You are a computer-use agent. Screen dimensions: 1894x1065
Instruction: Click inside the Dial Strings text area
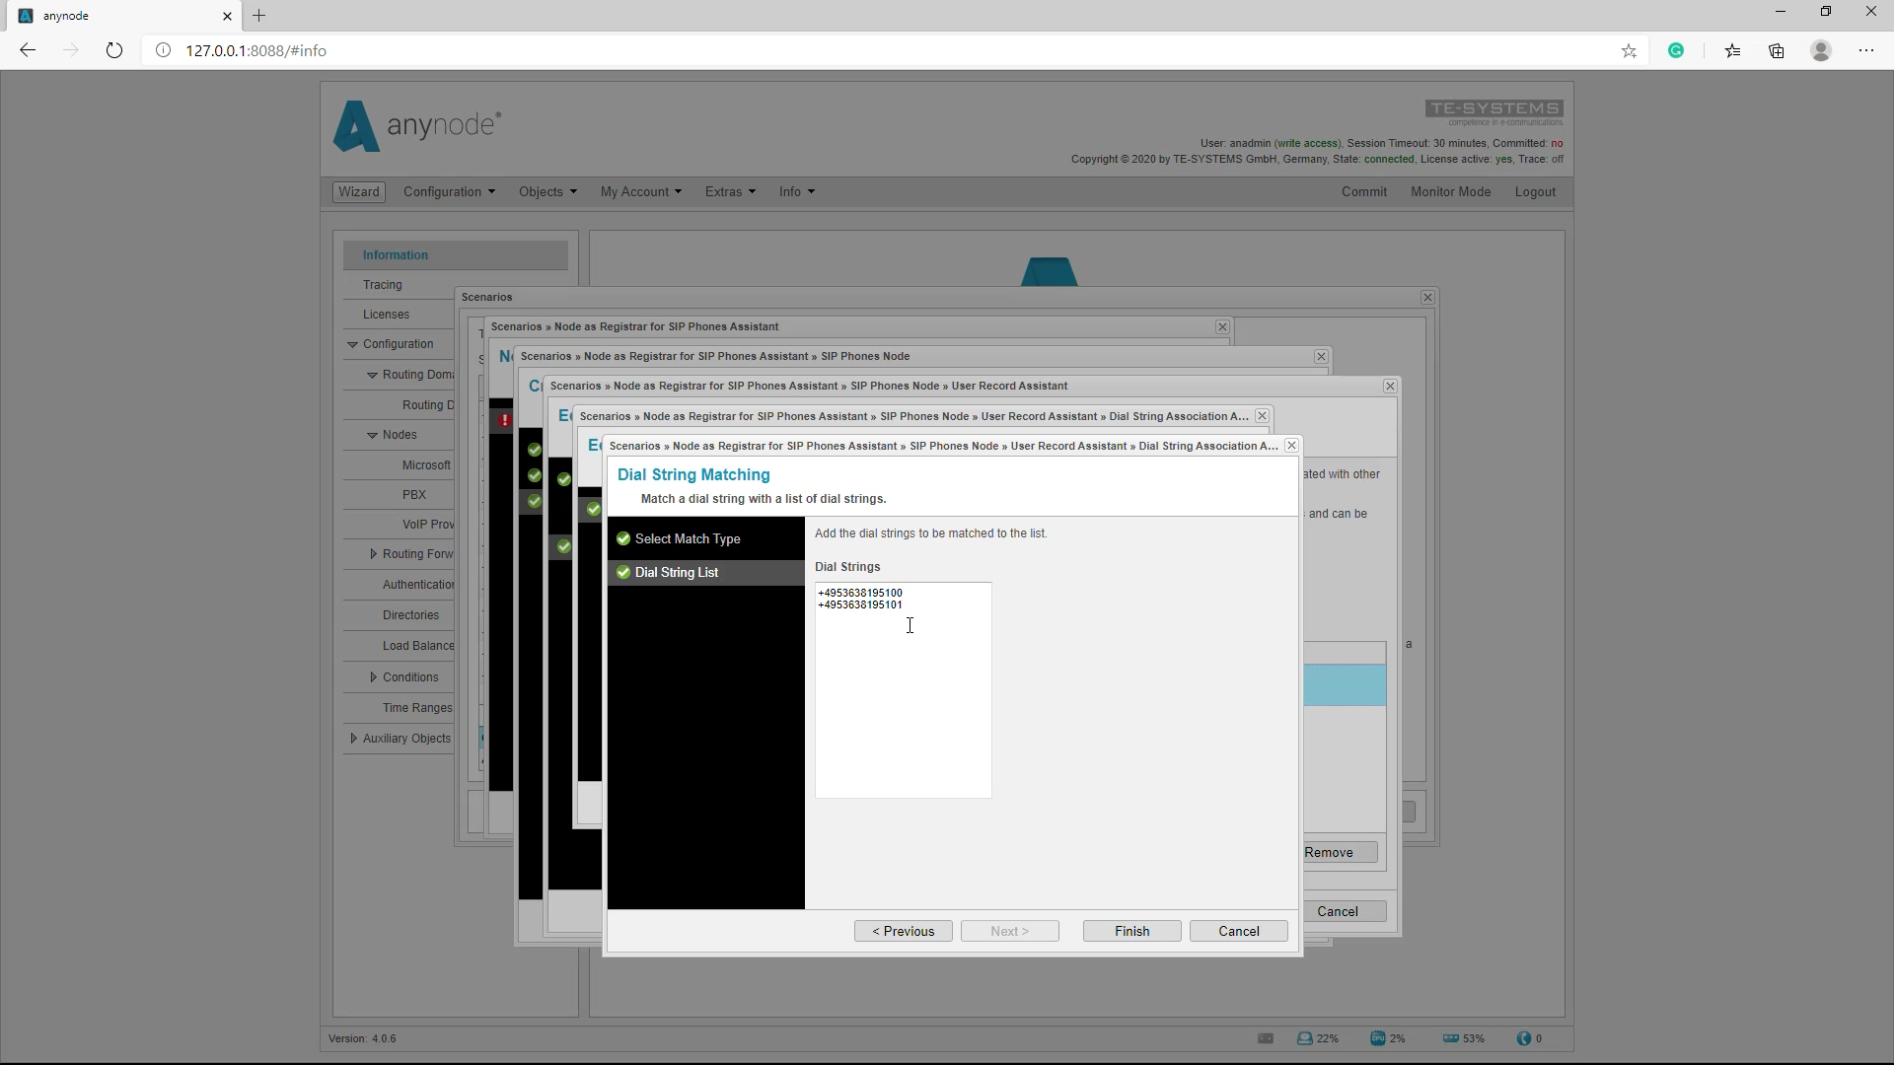(x=903, y=690)
